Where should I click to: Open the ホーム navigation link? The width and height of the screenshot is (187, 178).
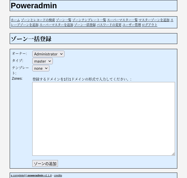tap(15, 20)
